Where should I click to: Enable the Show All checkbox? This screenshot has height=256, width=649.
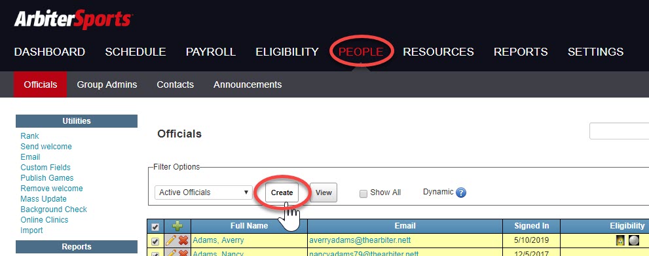point(363,194)
